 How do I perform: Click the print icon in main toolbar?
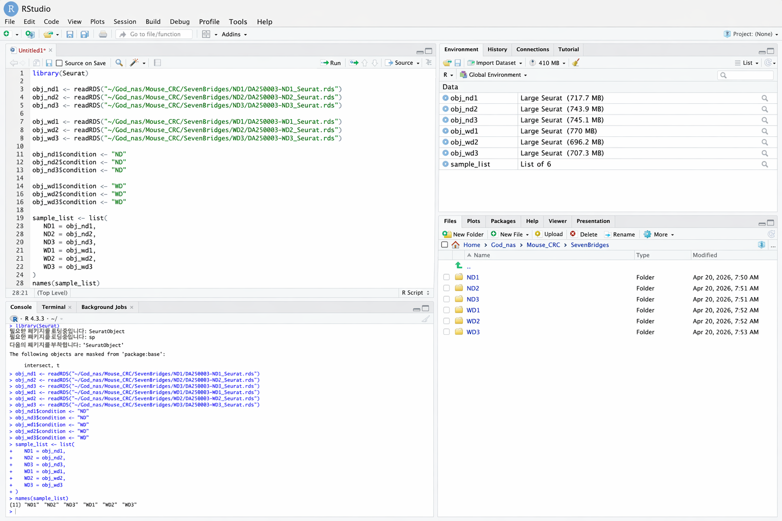coord(103,34)
